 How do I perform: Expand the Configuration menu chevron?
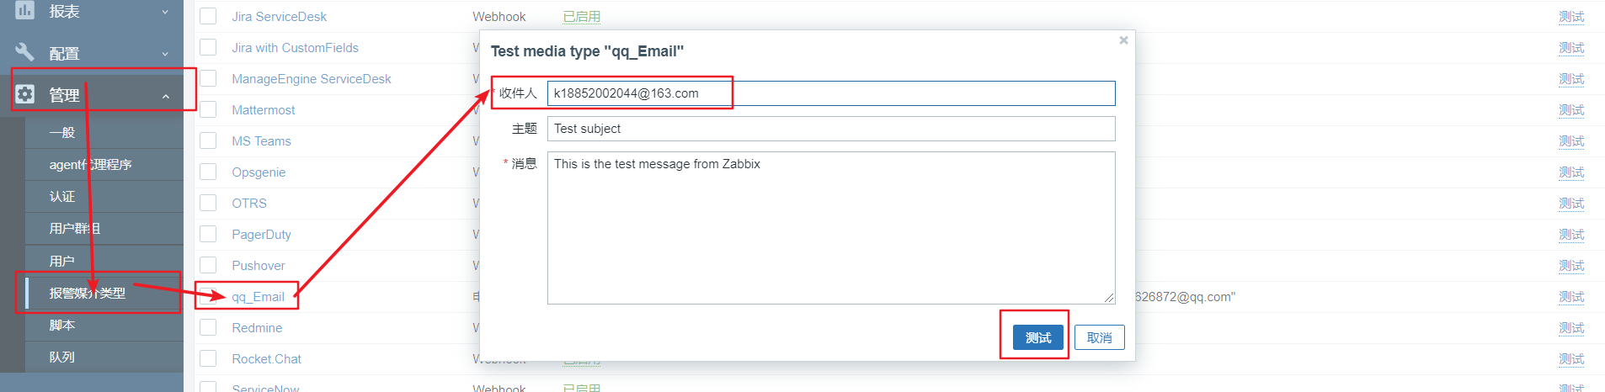(x=165, y=54)
